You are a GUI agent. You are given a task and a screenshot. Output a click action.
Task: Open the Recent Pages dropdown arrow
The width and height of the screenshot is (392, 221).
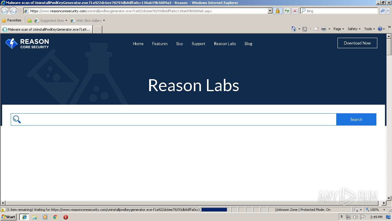(20, 11)
